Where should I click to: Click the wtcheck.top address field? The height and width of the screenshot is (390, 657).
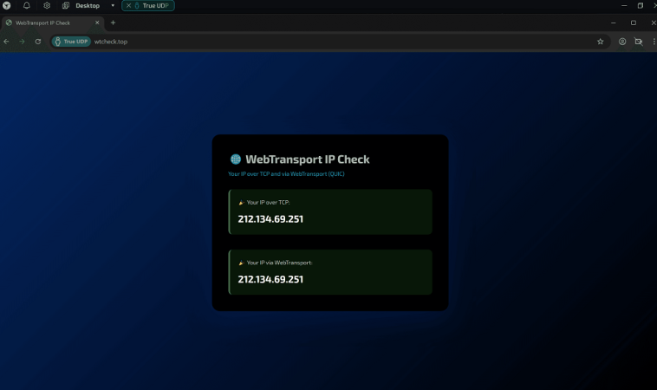click(x=260, y=41)
